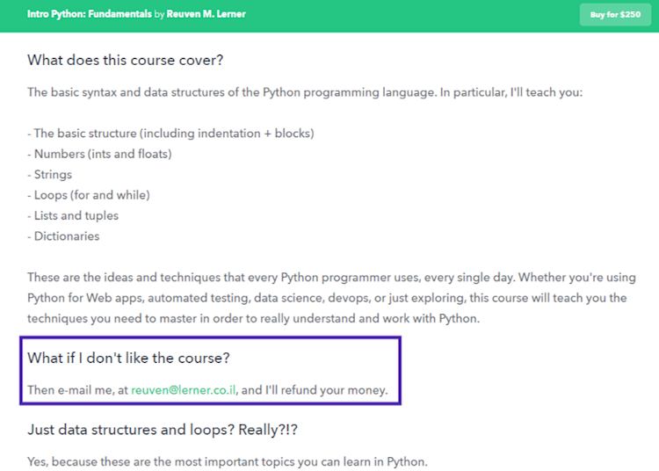Click the heading Just data structures and loops? Really?!?
The width and height of the screenshot is (659, 471).
(x=163, y=430)
